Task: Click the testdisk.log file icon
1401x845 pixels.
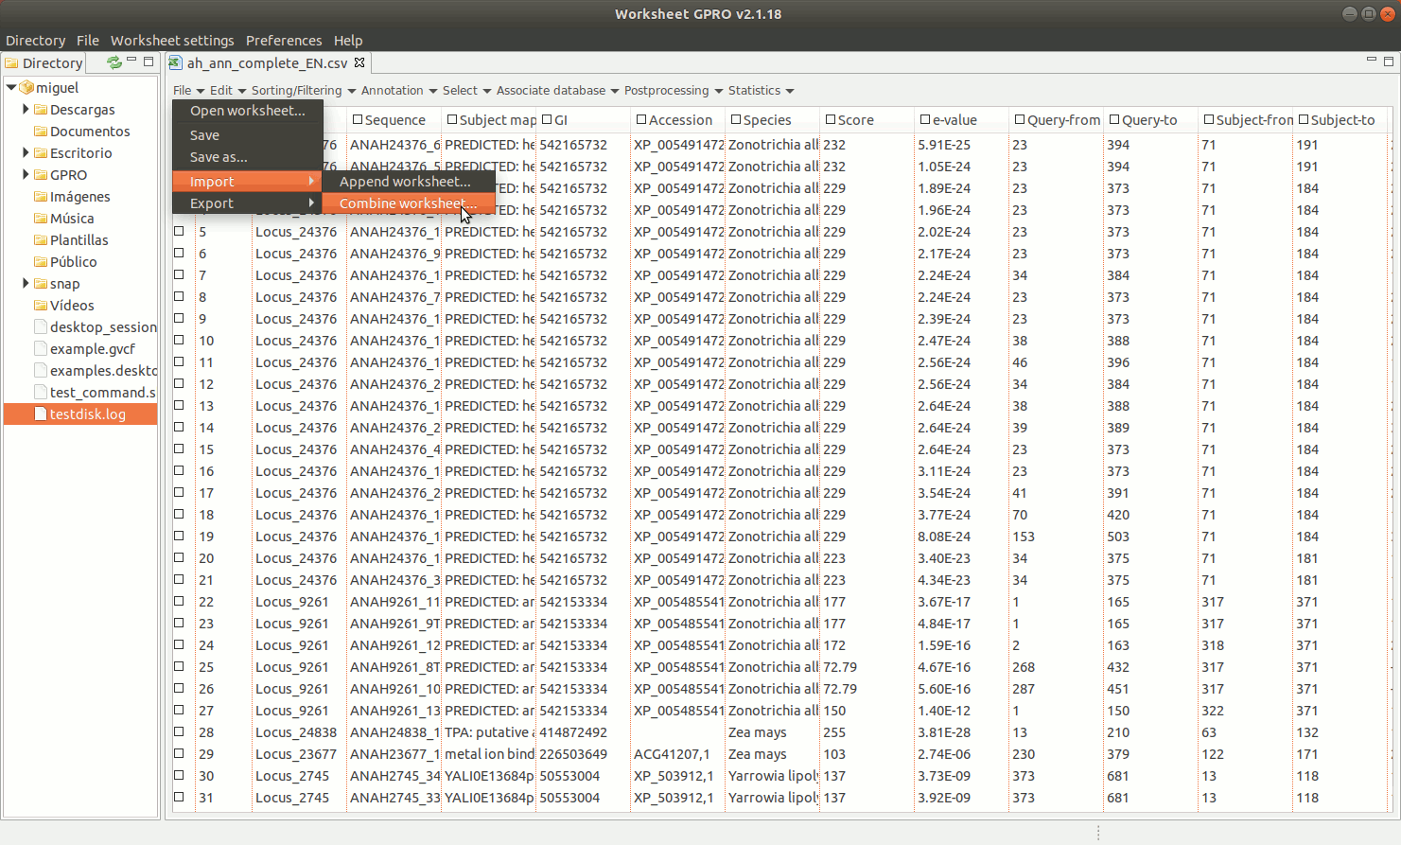Action: [x=41, y=414]
